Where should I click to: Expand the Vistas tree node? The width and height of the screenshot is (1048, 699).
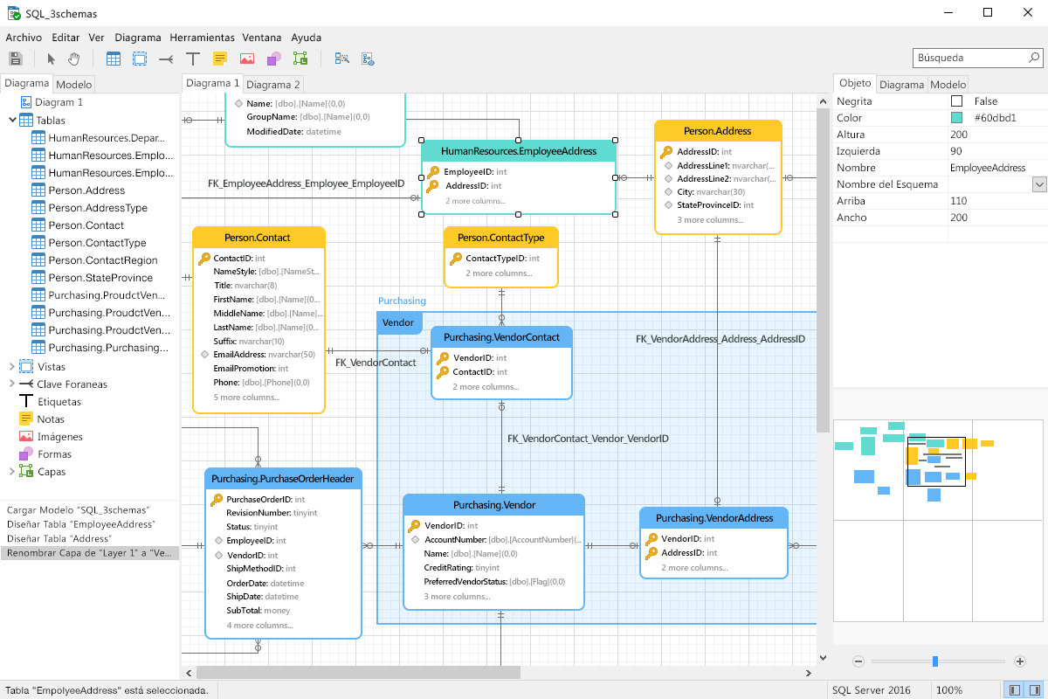12,366
